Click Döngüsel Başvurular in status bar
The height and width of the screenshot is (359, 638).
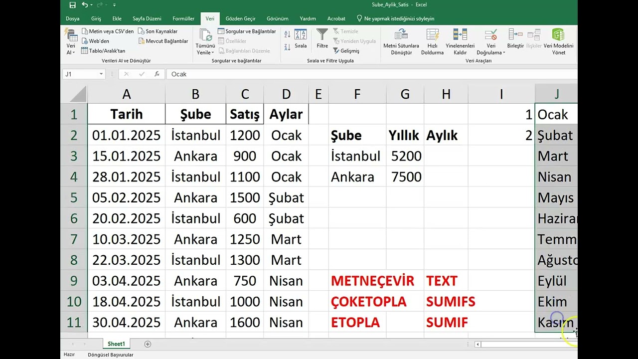click(110, 355)
